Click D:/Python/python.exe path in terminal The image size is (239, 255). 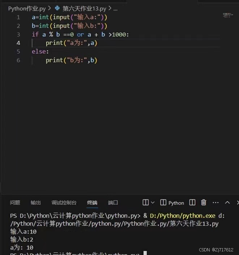pos(183,216)
